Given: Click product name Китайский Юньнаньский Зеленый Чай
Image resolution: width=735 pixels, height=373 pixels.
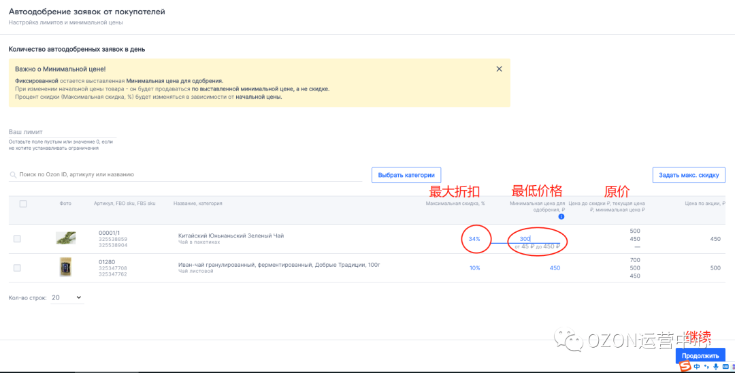Looking at the screenshot, I should point(231,236).
